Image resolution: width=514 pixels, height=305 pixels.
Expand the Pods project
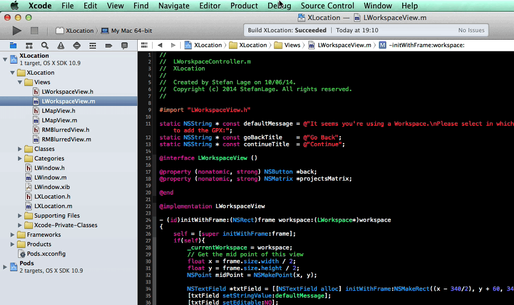pos(5,267)
